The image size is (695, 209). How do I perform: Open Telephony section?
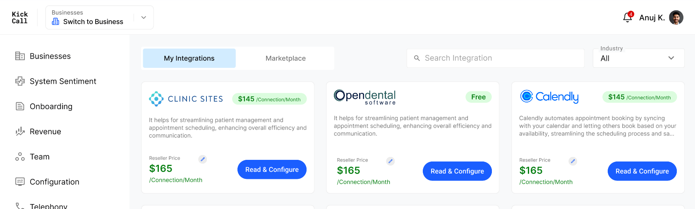pyautogui.click(x=48, y=206)
